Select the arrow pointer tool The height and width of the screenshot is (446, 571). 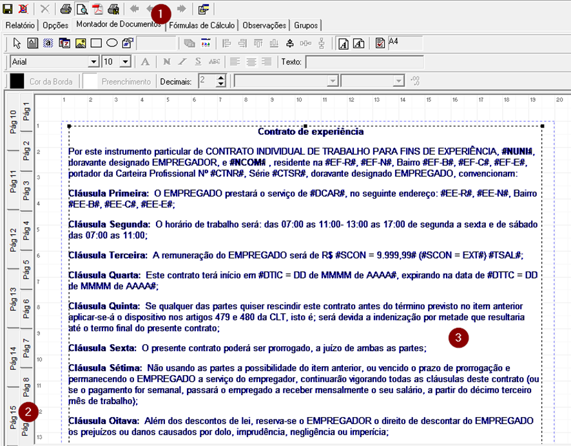(x=17, y=44)
